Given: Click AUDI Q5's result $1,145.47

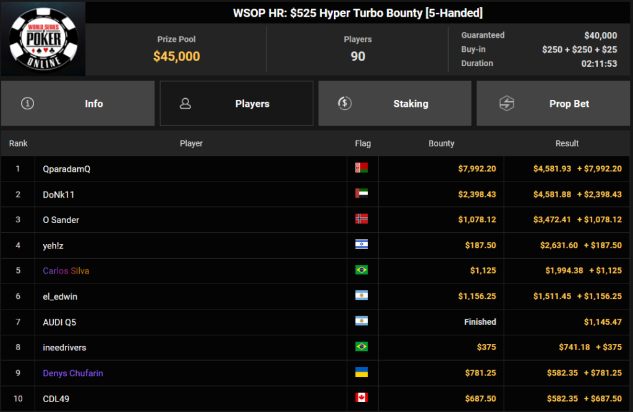Looking at the screenshot, I should [x=603, y=322].
